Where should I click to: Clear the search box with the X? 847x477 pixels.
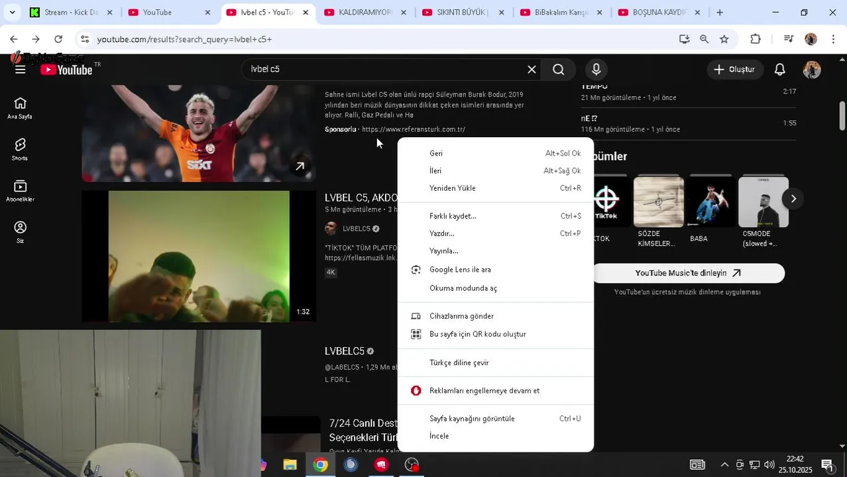pyautogui.click(x=532, y=70)
